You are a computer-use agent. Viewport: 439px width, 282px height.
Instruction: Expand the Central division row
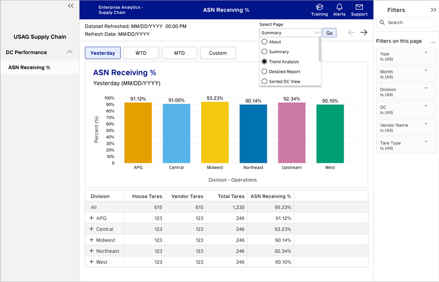(x=91, y=229)
